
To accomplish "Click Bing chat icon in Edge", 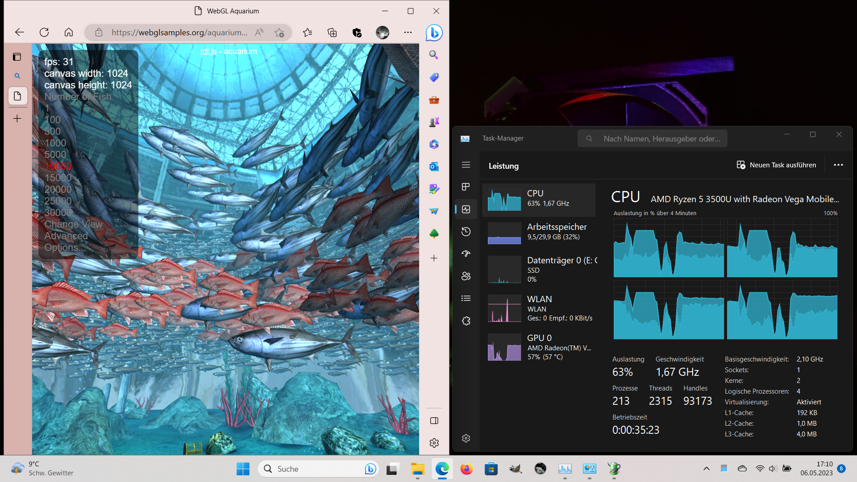I will [x=434, y=33].
